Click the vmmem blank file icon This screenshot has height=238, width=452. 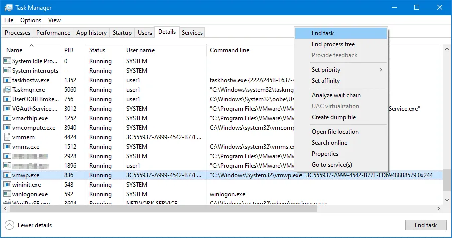coord(7,137)
